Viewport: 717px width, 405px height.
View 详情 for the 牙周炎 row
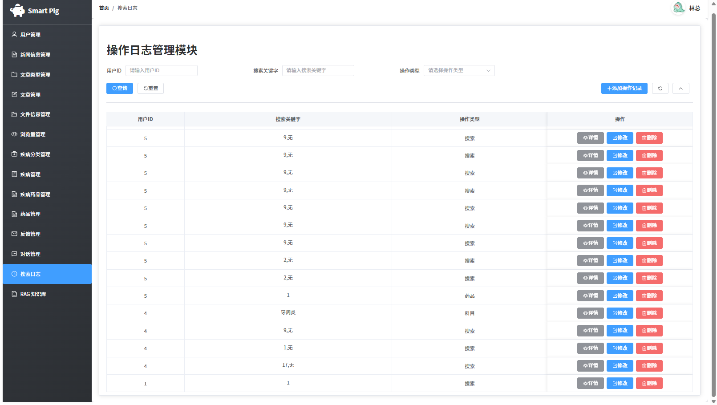(590, 313)
